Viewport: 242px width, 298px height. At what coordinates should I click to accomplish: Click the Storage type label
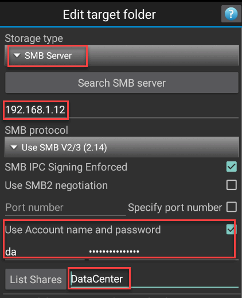34,38
